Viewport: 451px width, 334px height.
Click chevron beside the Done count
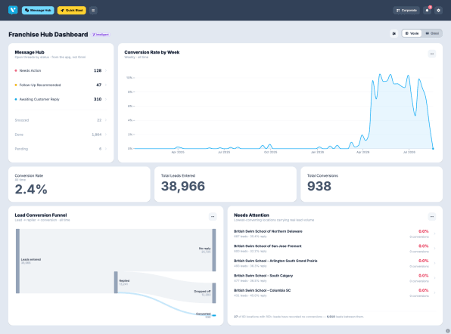pos(106,135)
